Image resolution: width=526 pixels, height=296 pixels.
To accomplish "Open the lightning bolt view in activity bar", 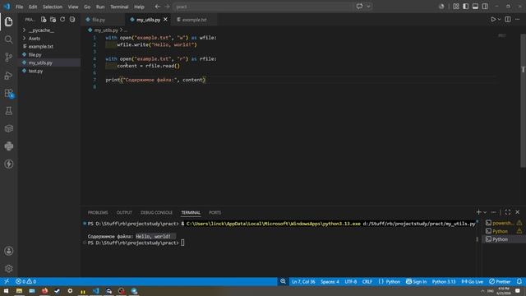I will point(9,164).
